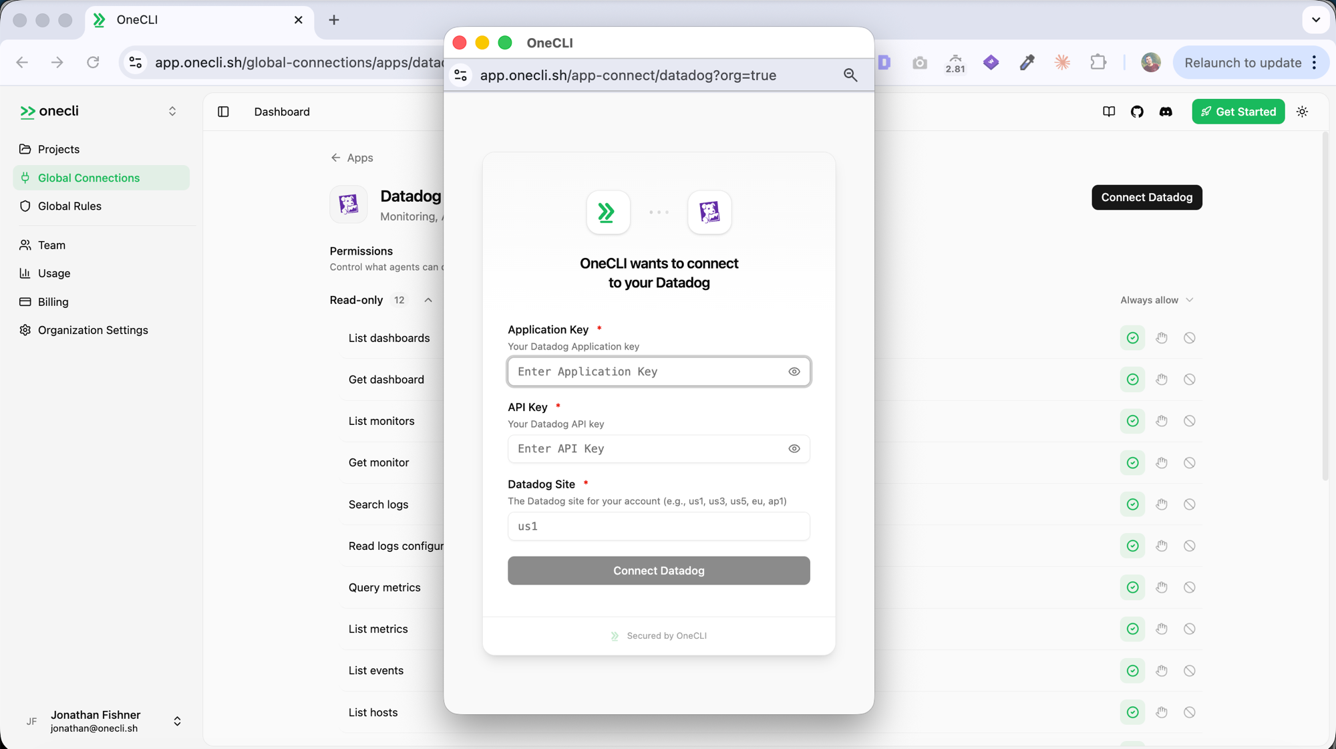
Task: Open a new browser tab
Action: point(334,20)
